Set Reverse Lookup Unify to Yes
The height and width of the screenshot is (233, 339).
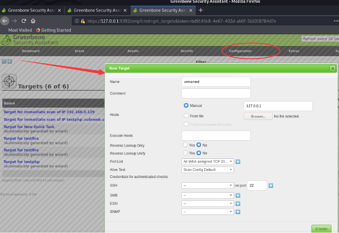pyautogui.click(x=185, y=153)
